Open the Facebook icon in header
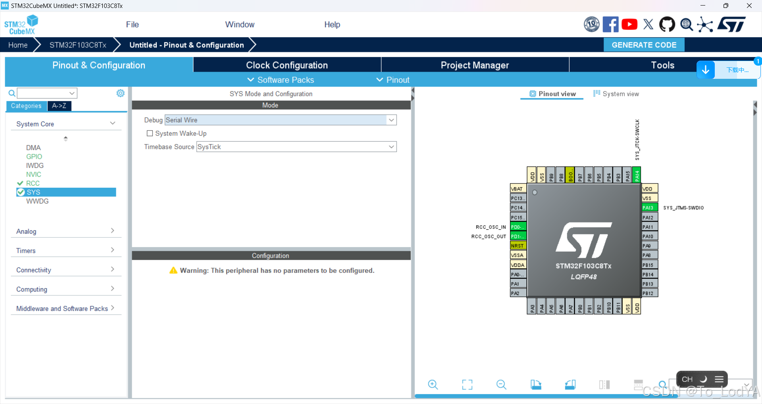The height and width of the screenshot is (404, 762). pos(610,25)
